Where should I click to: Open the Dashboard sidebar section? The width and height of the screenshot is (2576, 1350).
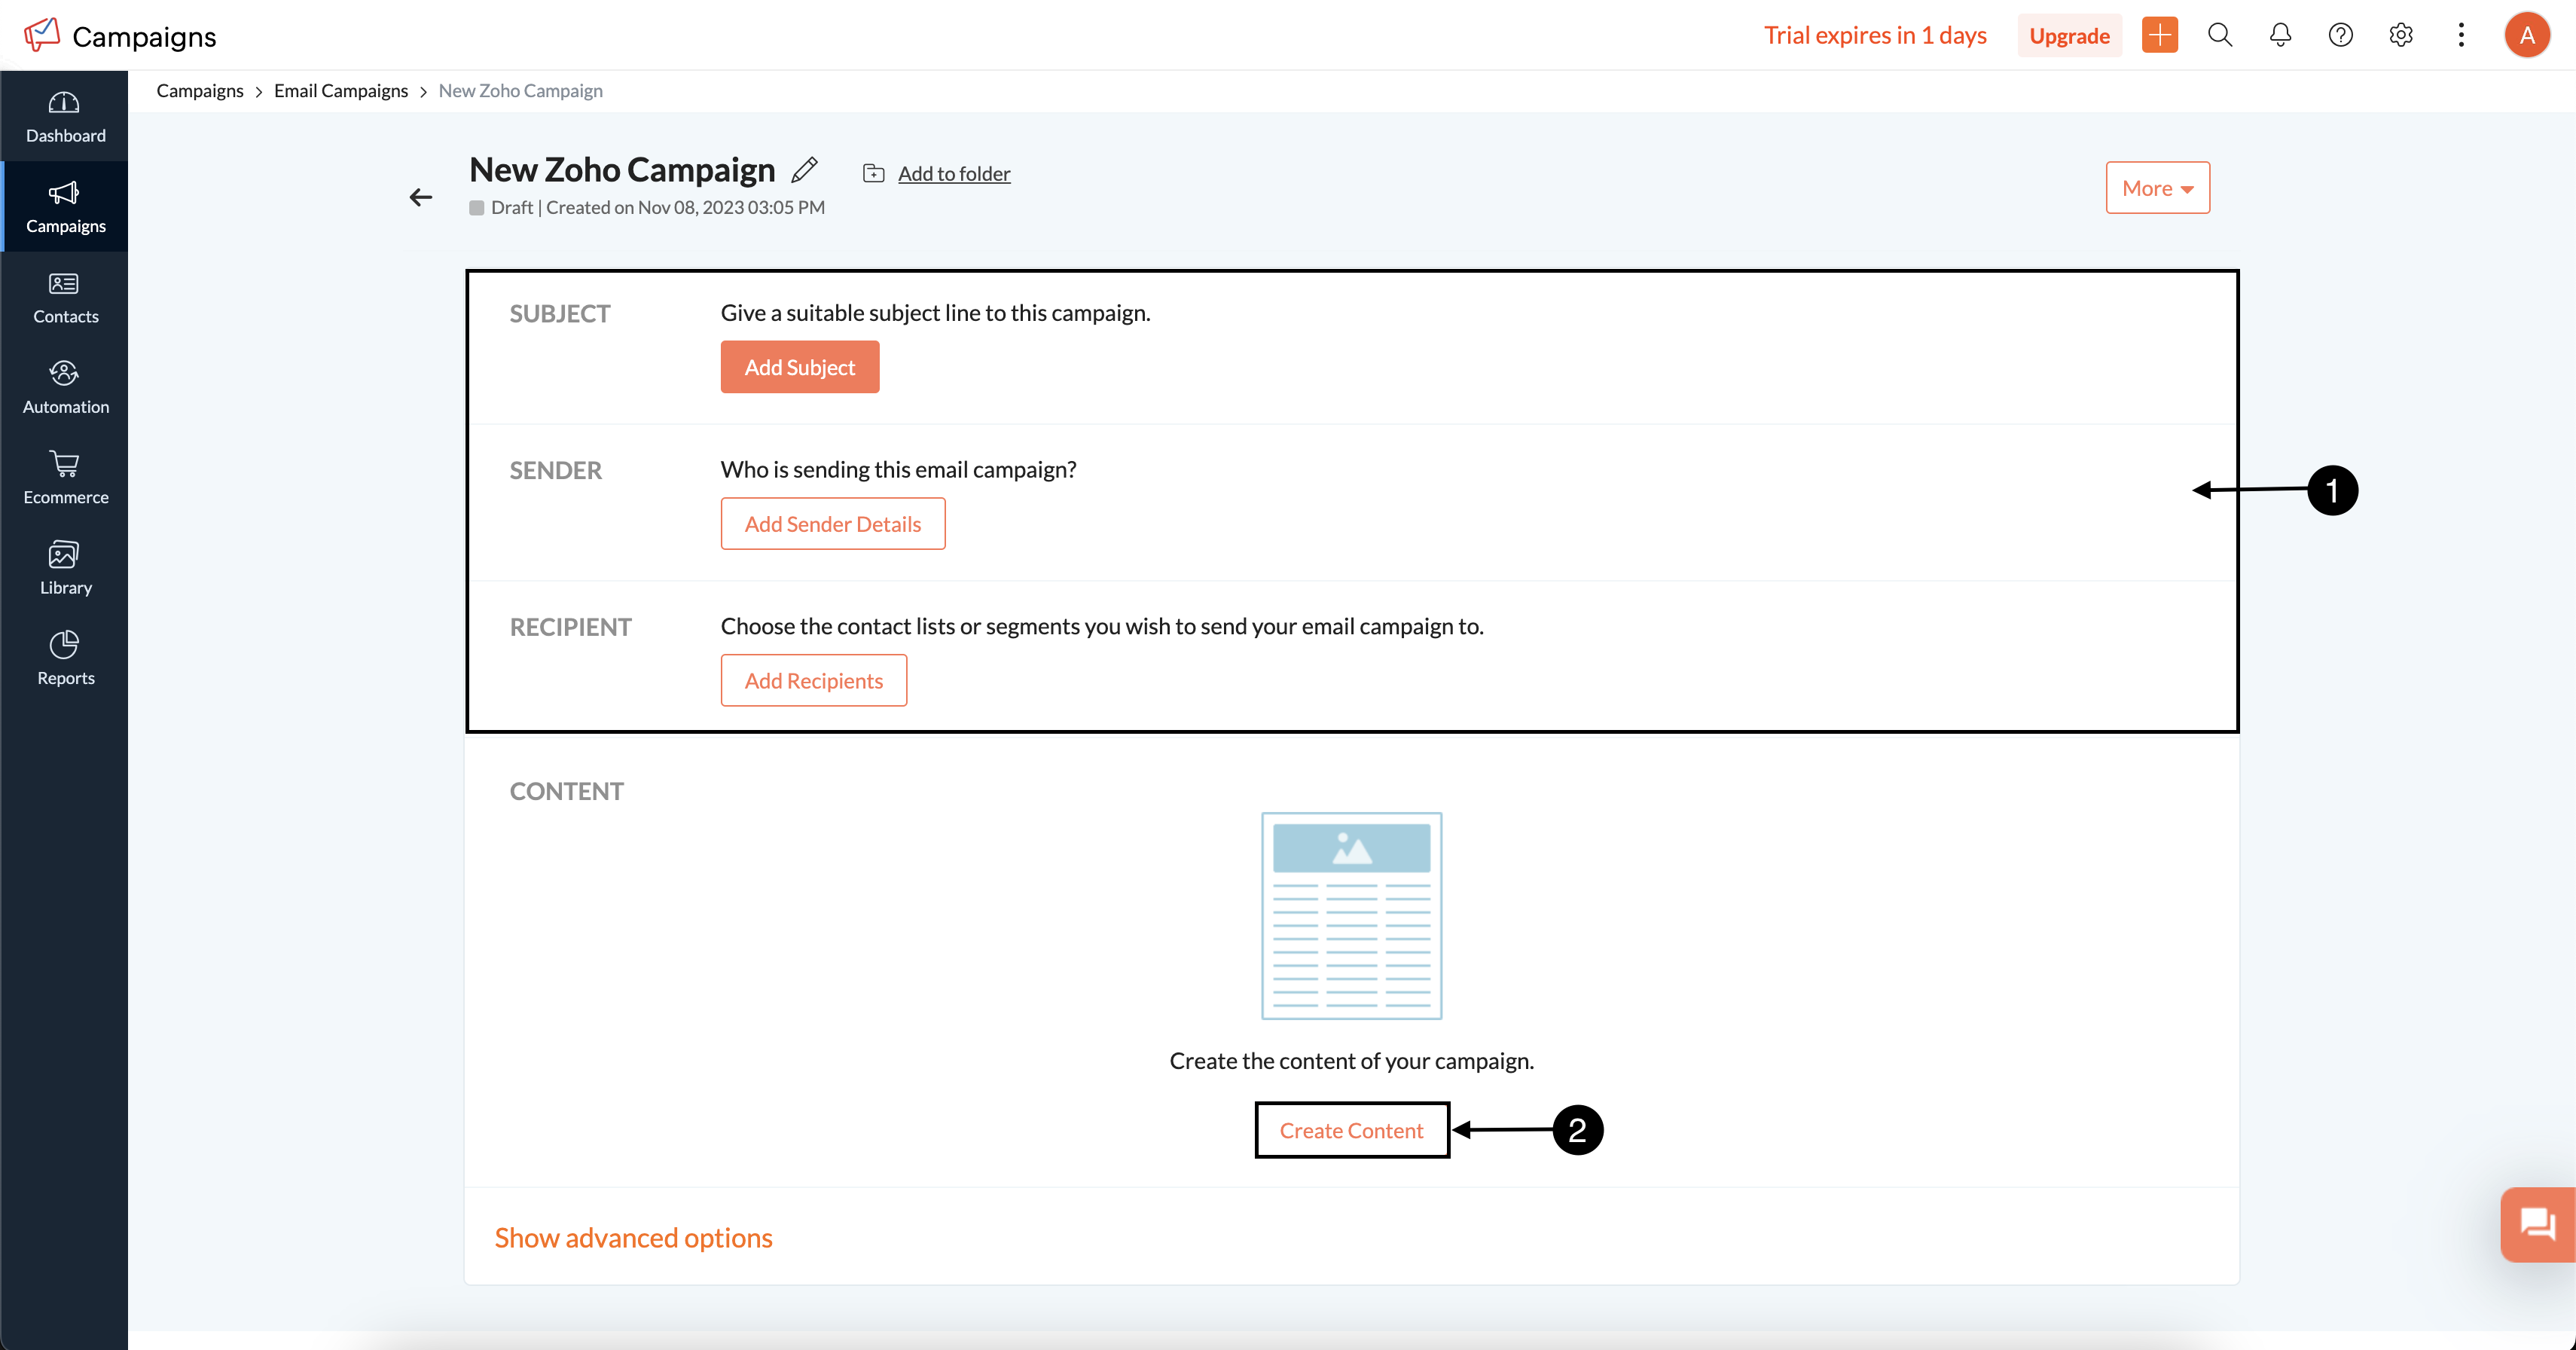(x=65, y=117)
